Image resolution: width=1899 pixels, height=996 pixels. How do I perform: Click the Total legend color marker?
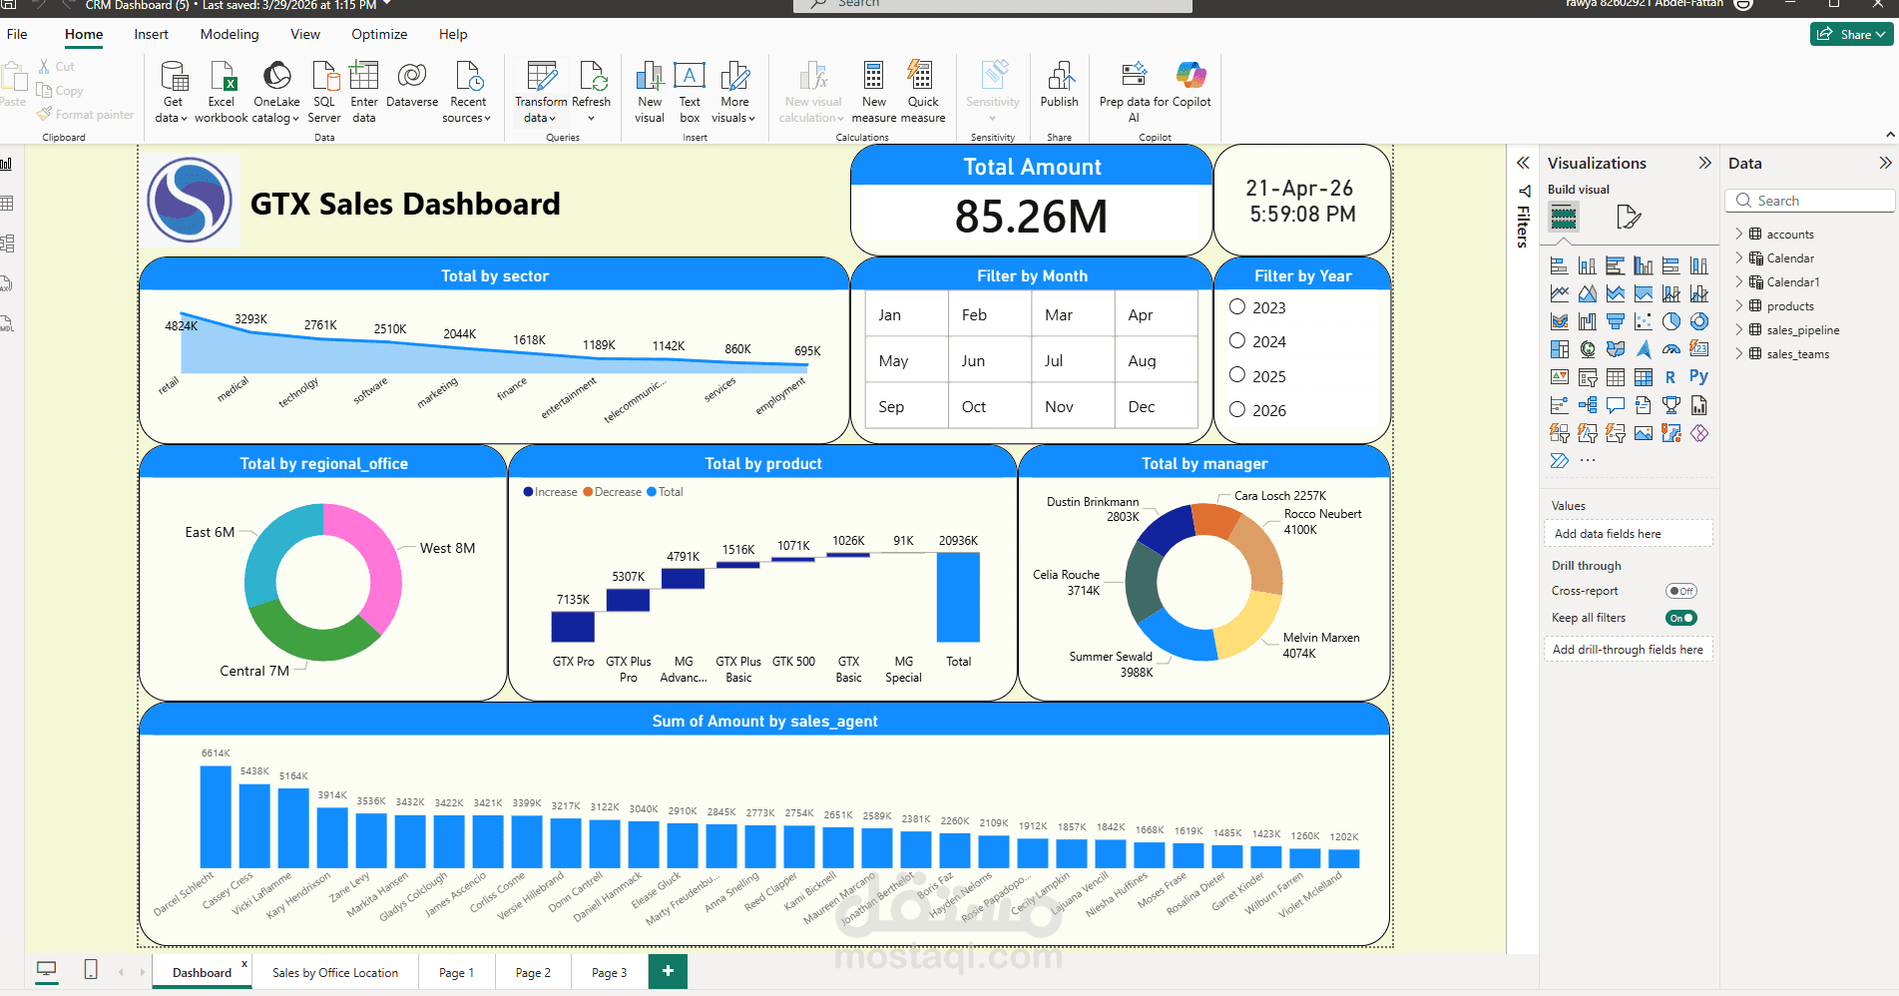652,492
